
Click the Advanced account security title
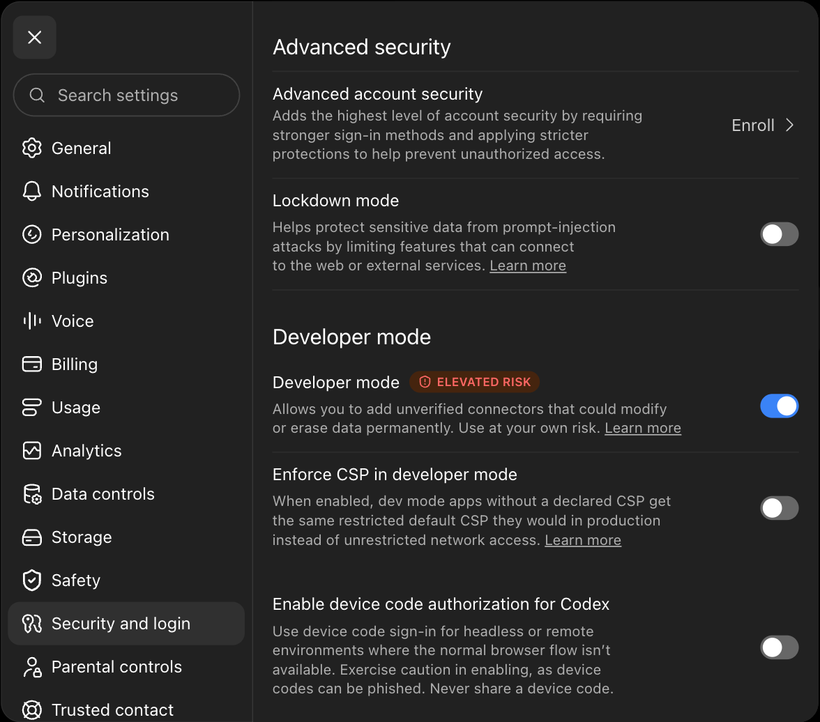click(x=378, y=94)
